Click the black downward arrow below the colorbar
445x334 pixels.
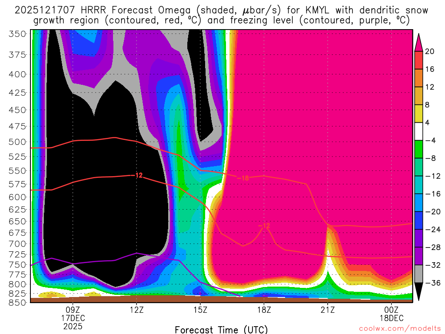click(418, 291)
